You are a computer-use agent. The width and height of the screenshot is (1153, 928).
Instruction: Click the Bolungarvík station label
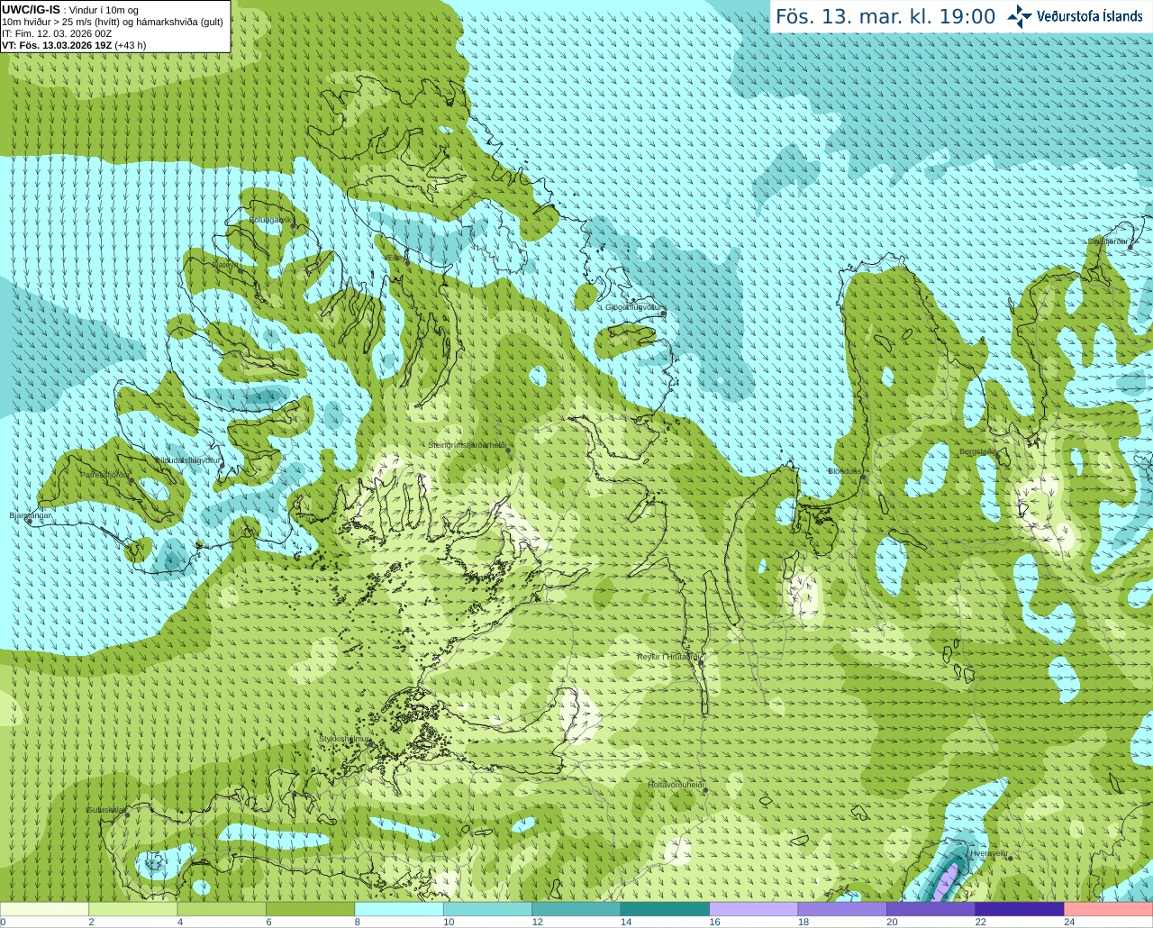point(270,220)
